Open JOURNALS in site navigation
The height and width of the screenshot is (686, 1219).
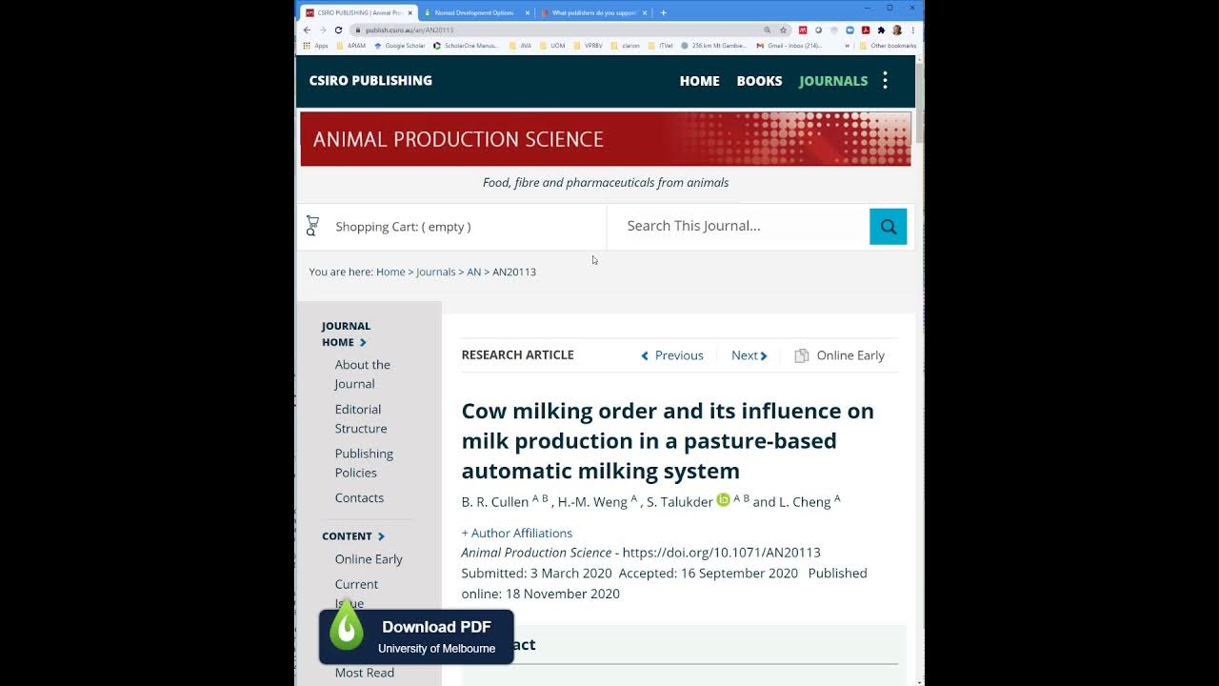point(833,81)
